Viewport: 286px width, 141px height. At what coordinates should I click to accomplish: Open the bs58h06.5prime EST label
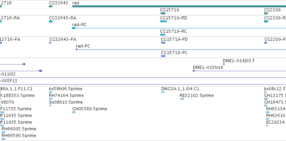(x=66, y=89)
